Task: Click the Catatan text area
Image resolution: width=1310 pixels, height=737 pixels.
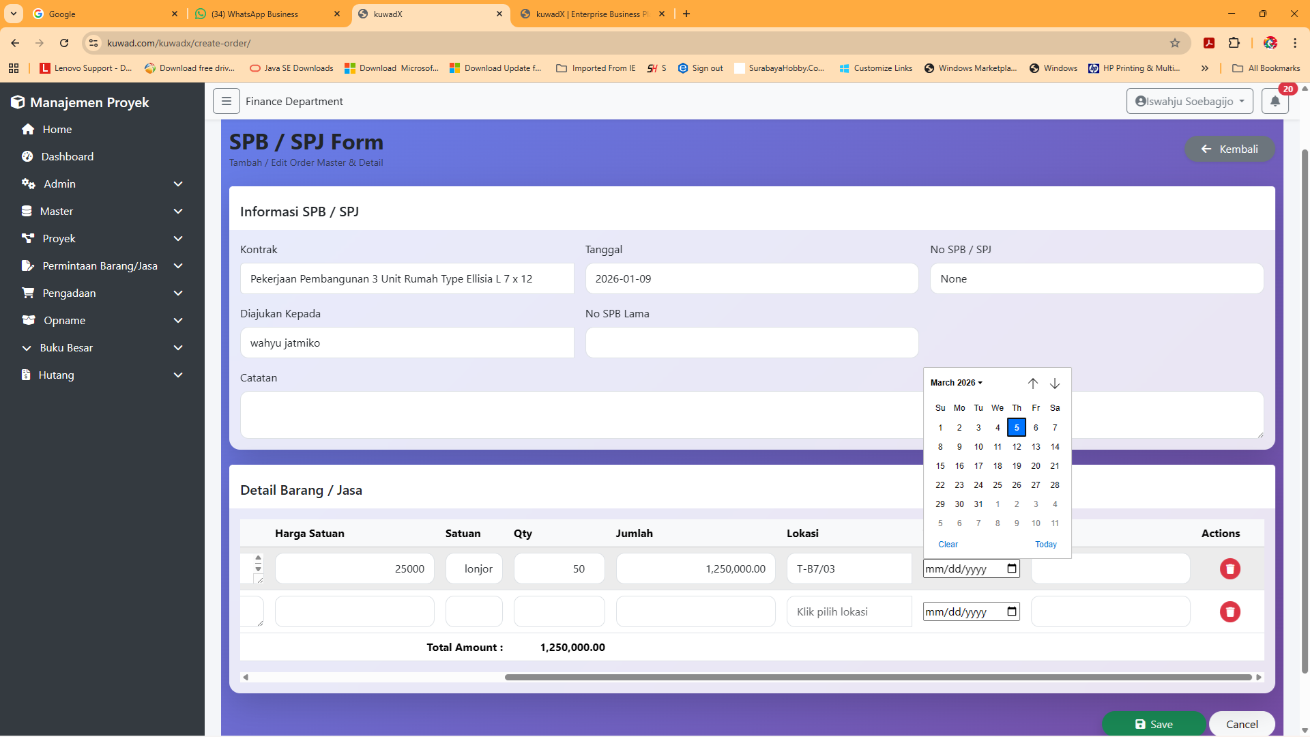Action: 752,415
